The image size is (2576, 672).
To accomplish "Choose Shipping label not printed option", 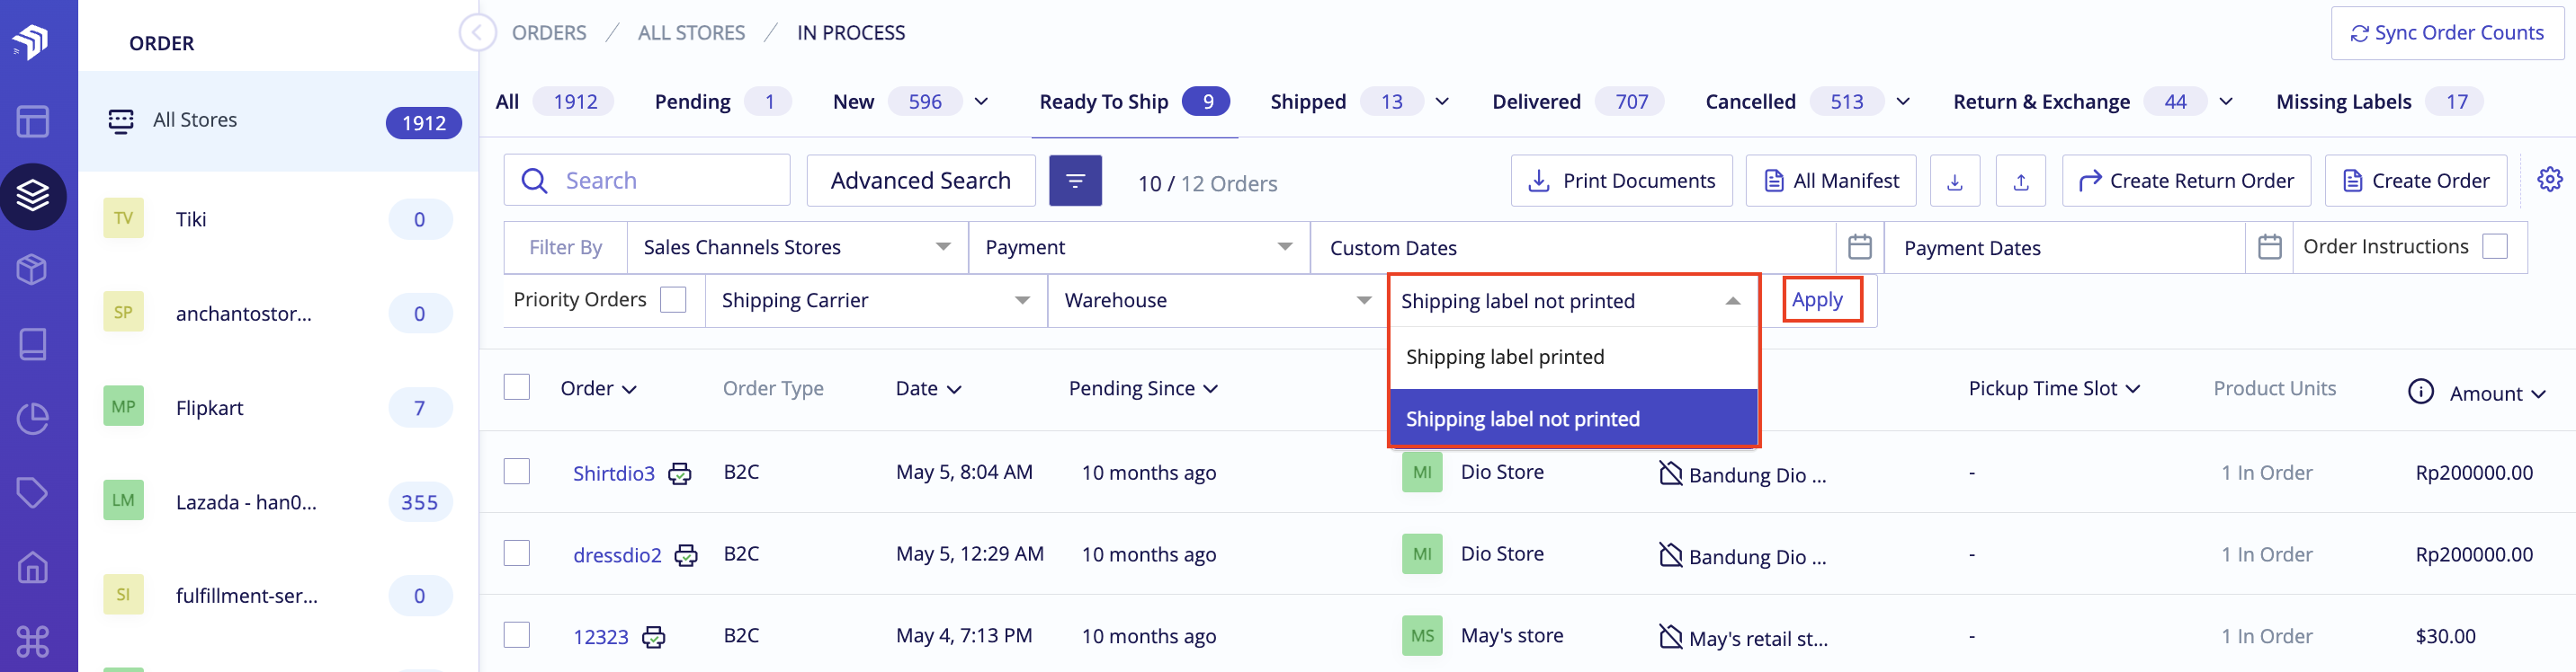I will pyautogui.click(x=1574, y=419).
